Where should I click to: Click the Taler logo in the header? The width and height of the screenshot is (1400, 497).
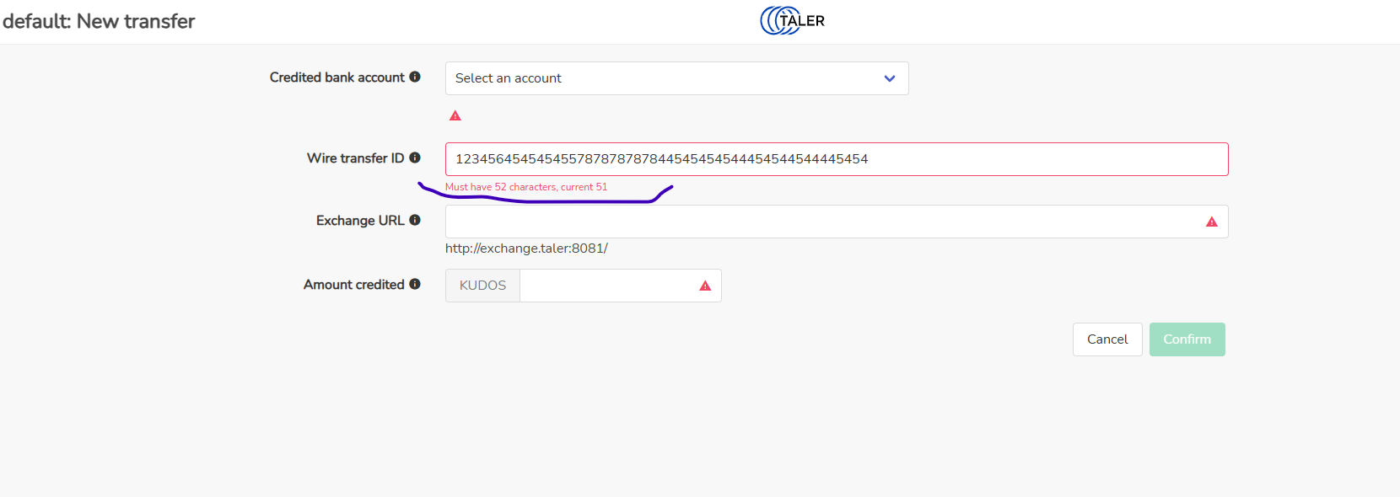(x=792, y=20)
